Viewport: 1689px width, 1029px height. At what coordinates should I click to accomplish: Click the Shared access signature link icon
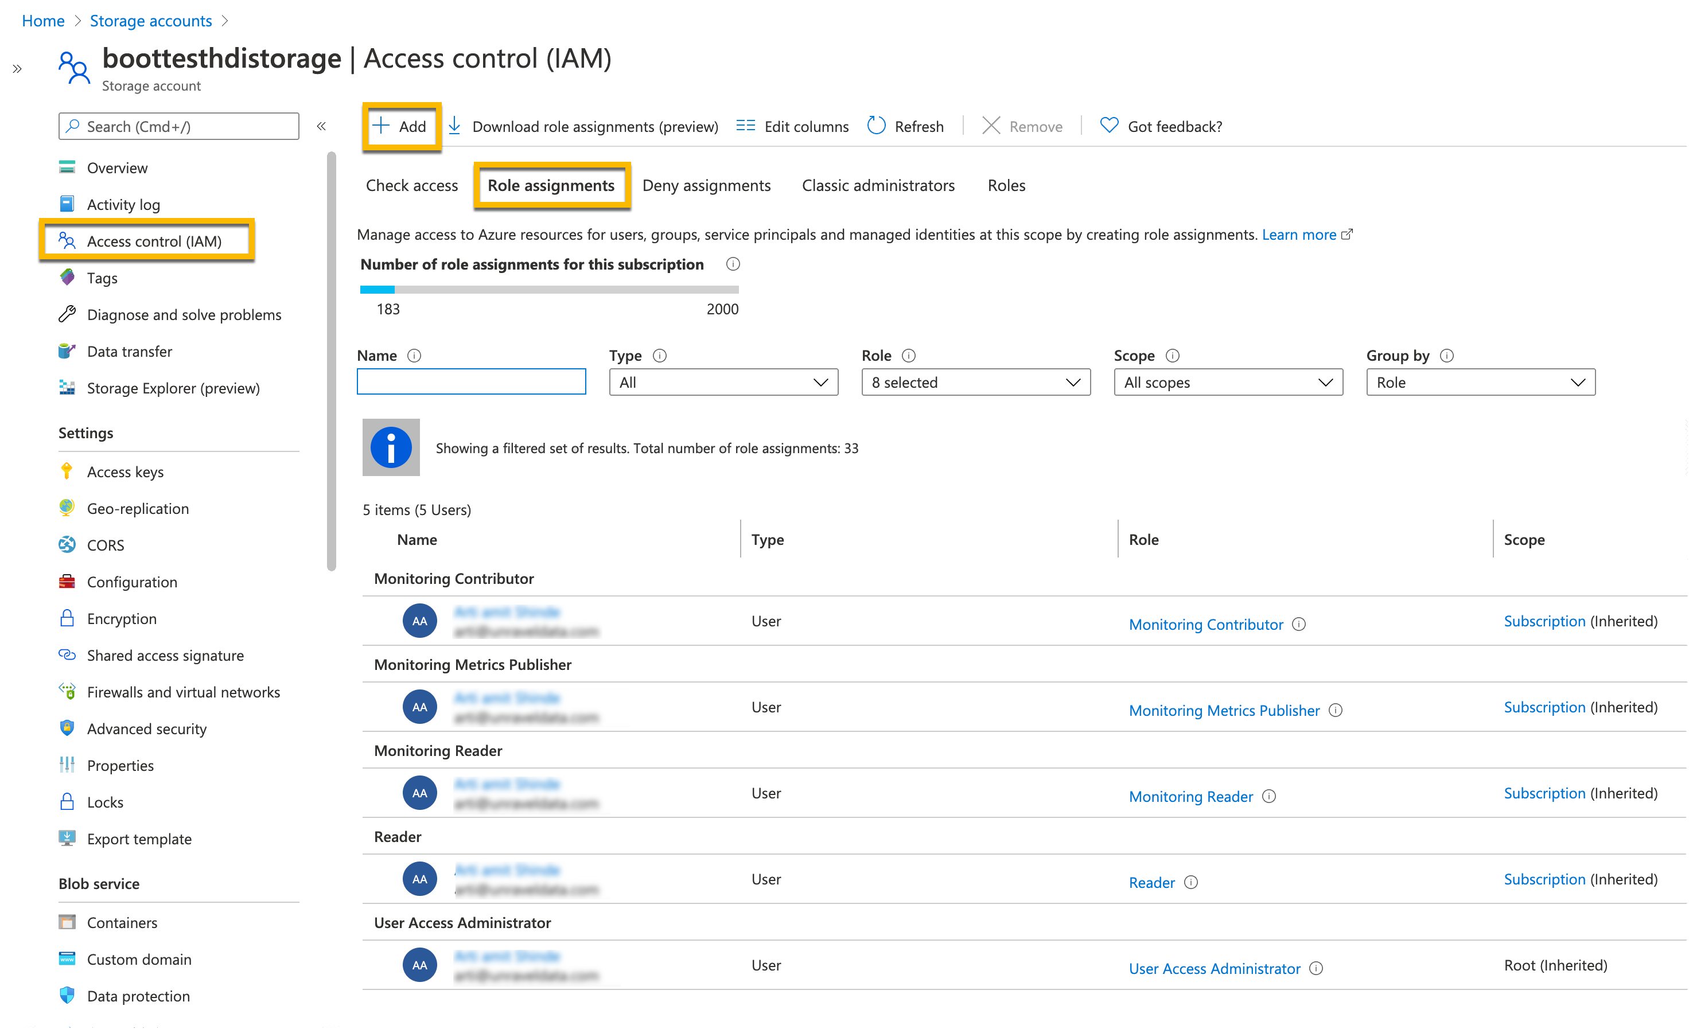67,655
